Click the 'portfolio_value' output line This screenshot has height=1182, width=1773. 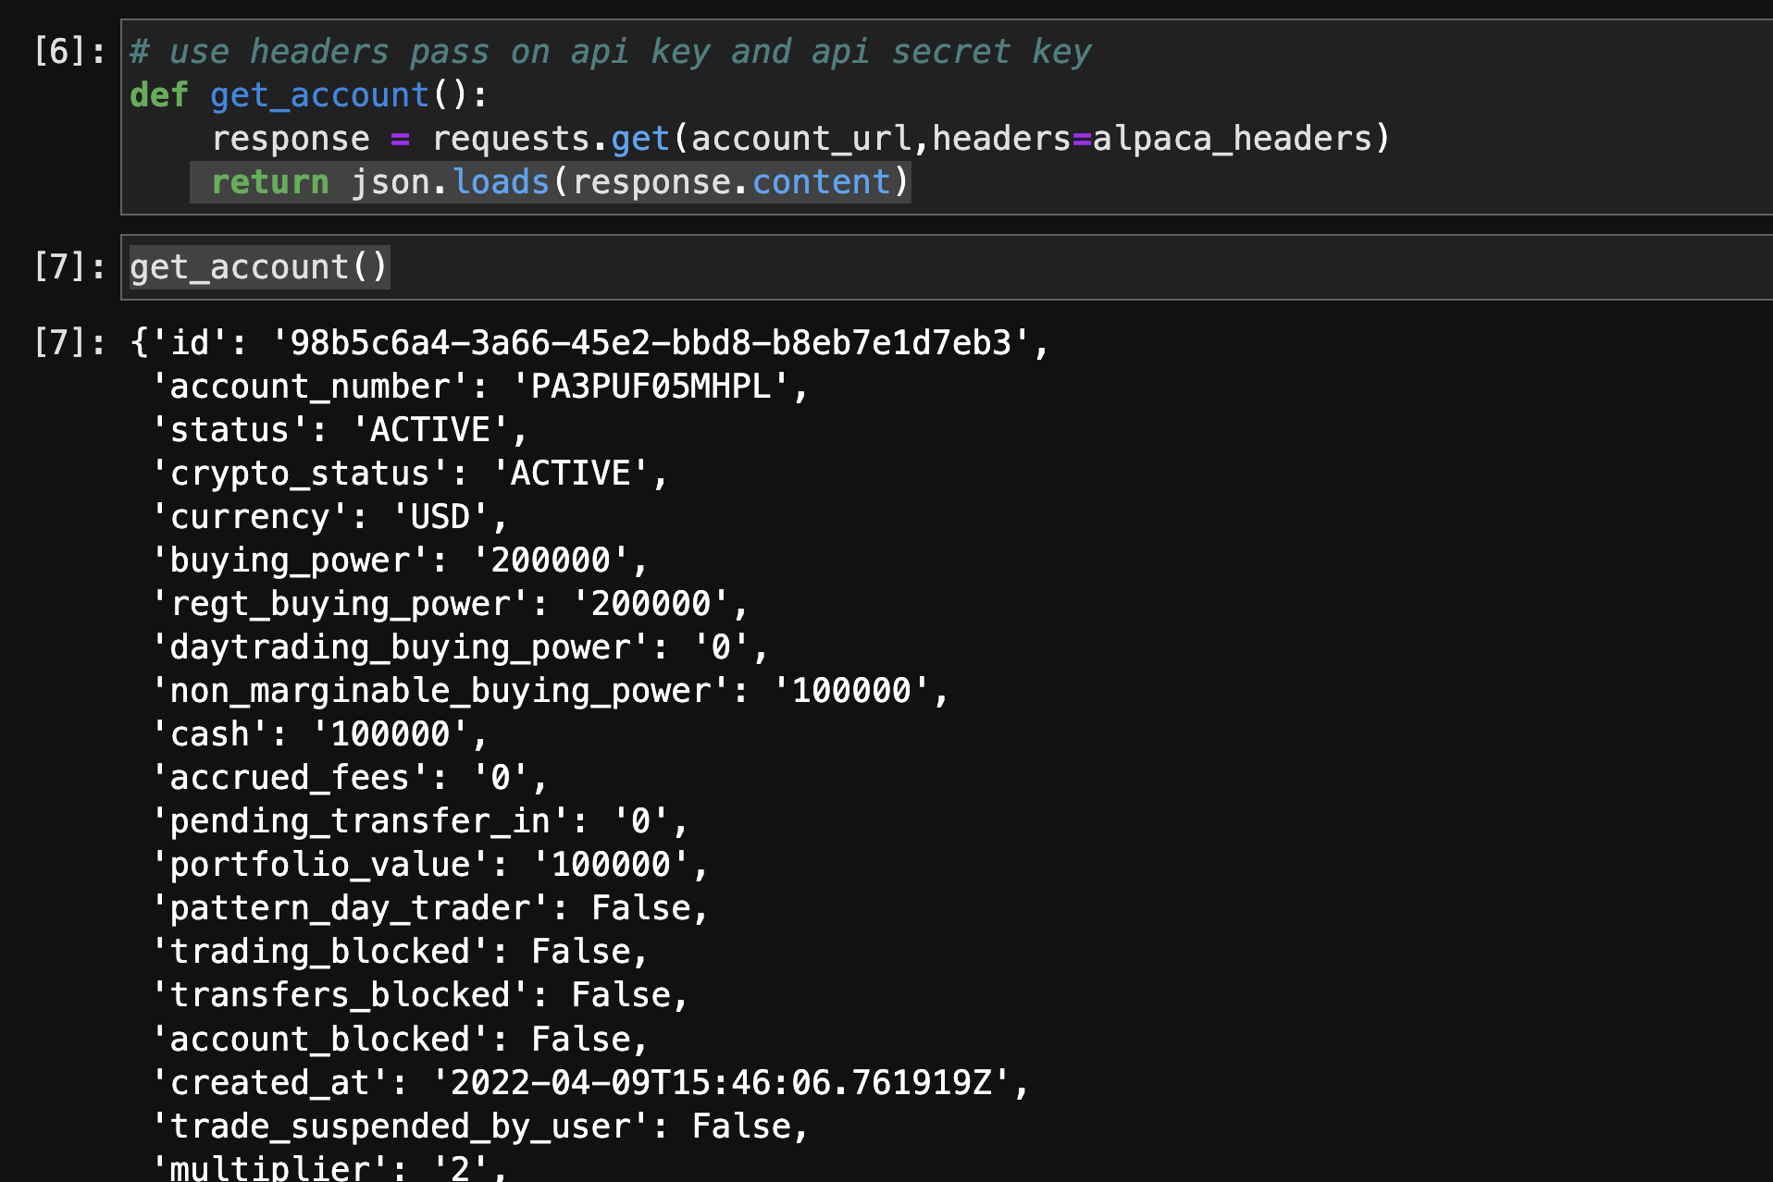(429, 865)
